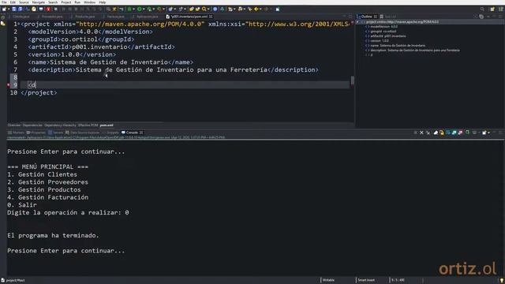Click the New wizard toolbar icon
Screen dimensions: 505x284
(x=4, y=9)
